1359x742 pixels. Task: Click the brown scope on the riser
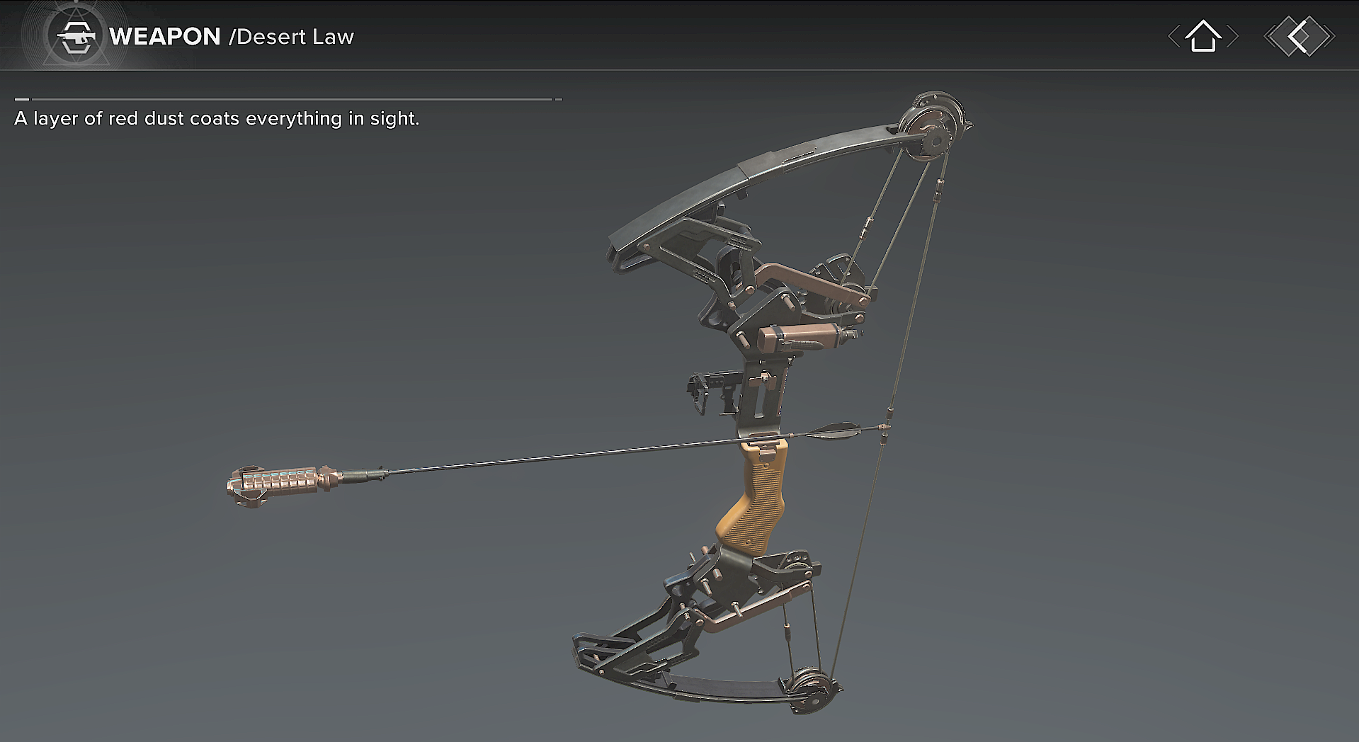tap(800, 336)
